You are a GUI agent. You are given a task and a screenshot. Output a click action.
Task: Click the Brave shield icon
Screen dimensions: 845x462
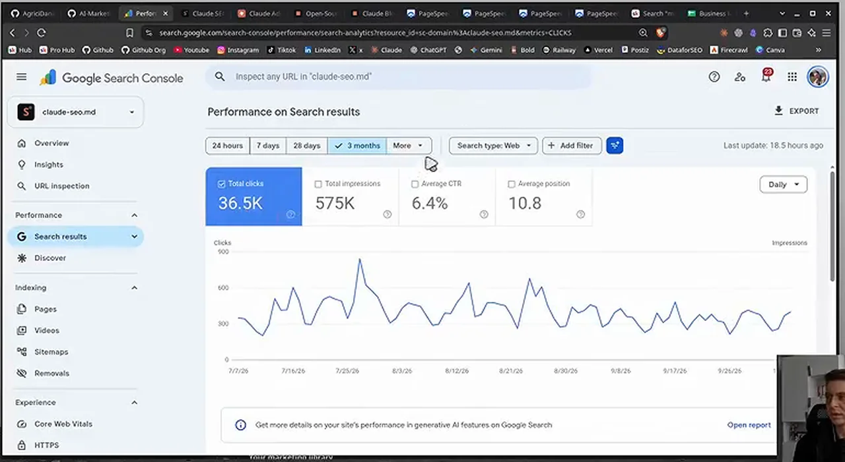661,32
